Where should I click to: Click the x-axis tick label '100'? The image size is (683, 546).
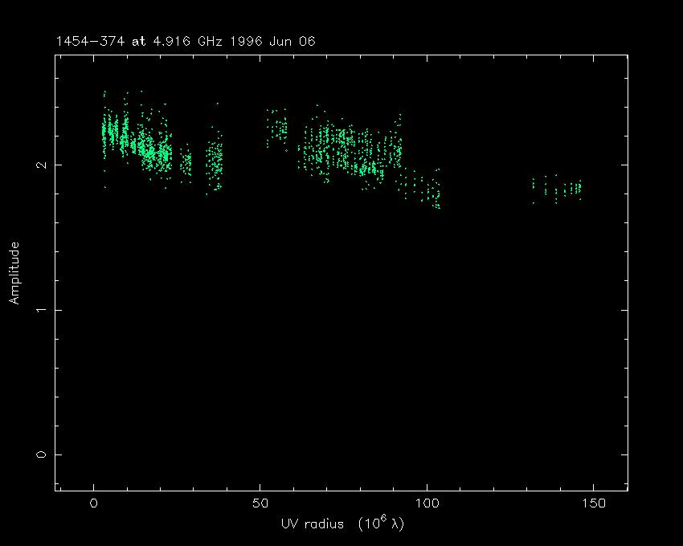pyautogui.click(x=427, y=503)
